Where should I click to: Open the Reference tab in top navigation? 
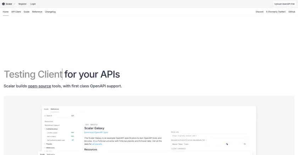37,12
